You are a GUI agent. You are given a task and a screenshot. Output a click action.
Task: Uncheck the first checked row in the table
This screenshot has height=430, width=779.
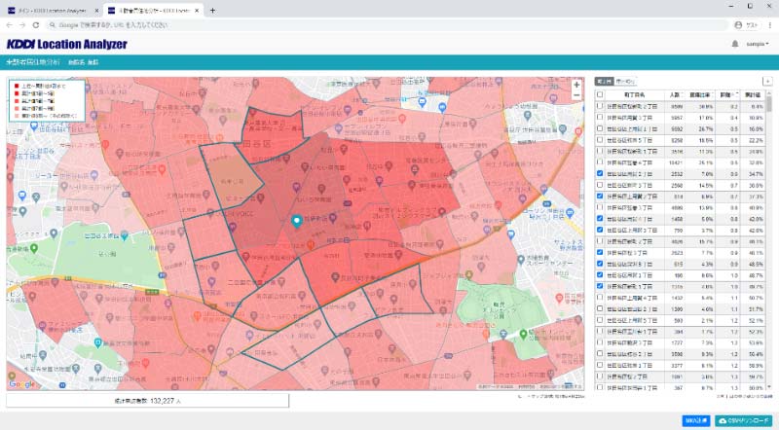pos(600,173)
